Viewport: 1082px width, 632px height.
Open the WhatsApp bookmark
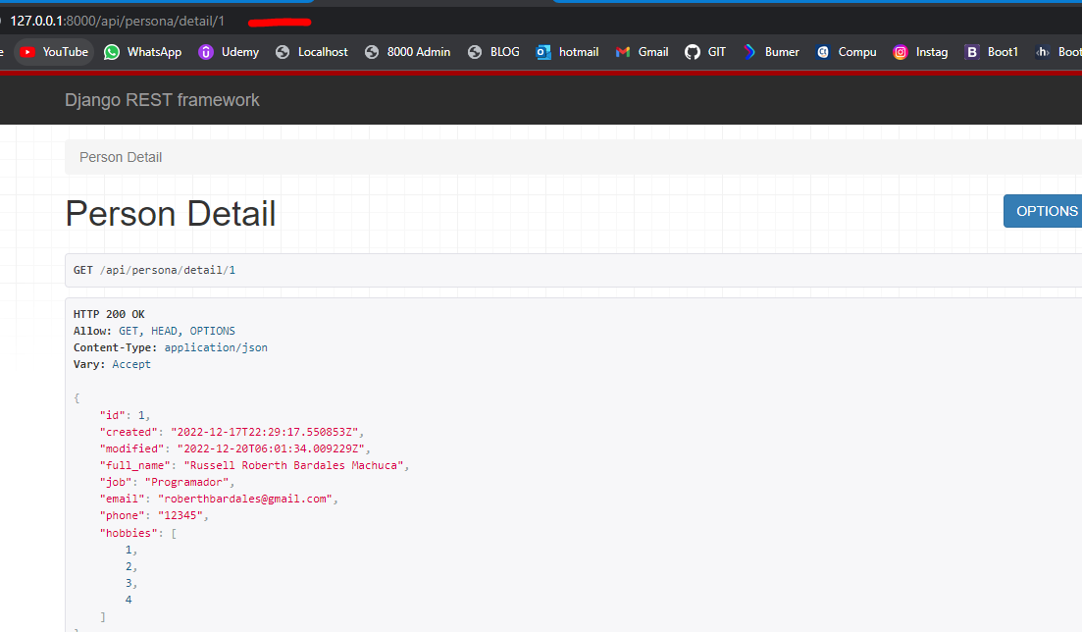pos(143,52)
